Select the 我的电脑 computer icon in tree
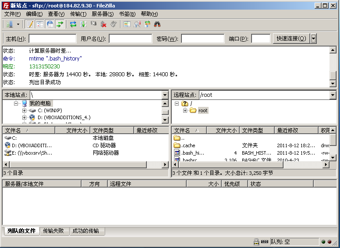This screenshot has height=248, width=340. click(x=24, y=103)
